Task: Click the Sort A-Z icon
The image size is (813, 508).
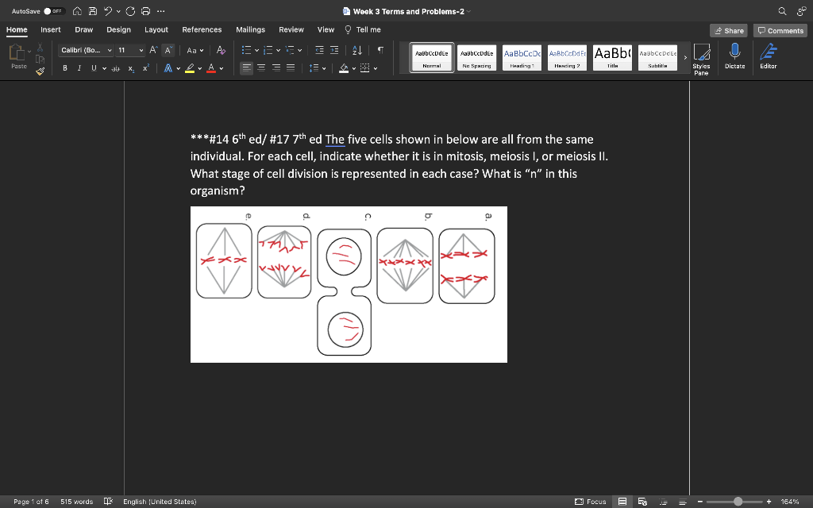Action: 357,50
